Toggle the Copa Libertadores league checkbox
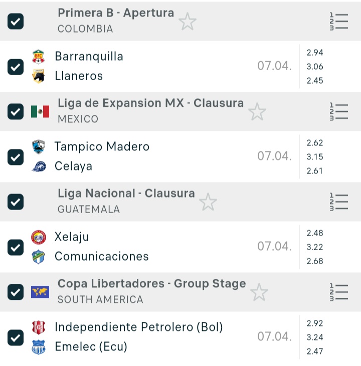361x366 pixels. (16, 292)
